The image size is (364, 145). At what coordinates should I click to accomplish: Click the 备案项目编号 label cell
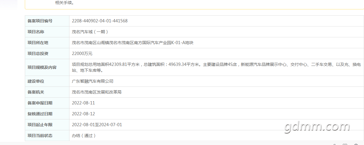click(x=40, y=21)
